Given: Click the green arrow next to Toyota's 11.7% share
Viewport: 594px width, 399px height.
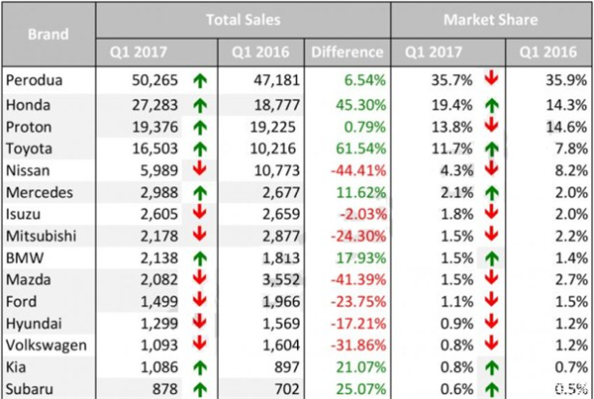Looking at the screenshot, I should 491,150.
